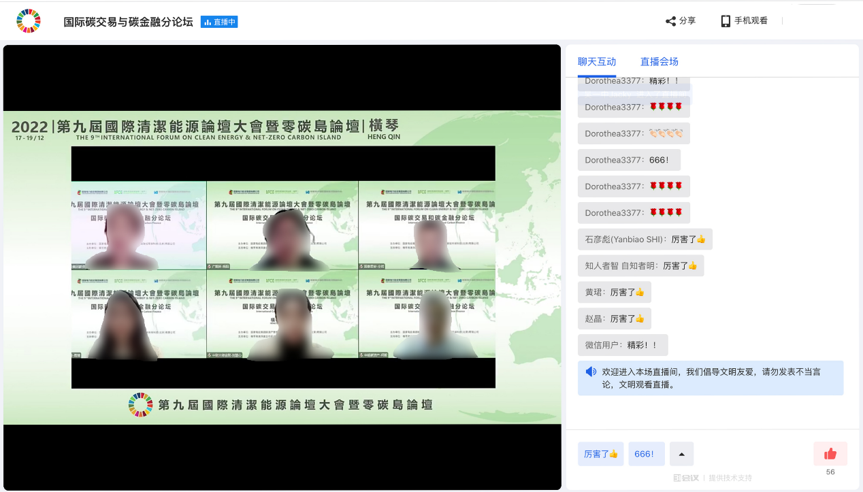Expand quick replies with the up arrow
863x492 pixels.
681,453
